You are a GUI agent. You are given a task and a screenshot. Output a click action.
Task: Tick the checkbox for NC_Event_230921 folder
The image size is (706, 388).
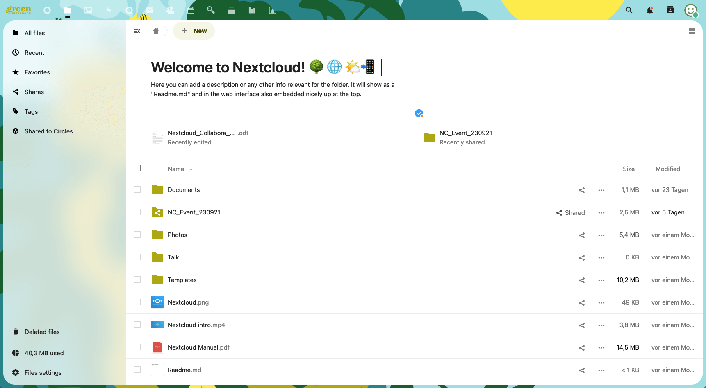137,212
